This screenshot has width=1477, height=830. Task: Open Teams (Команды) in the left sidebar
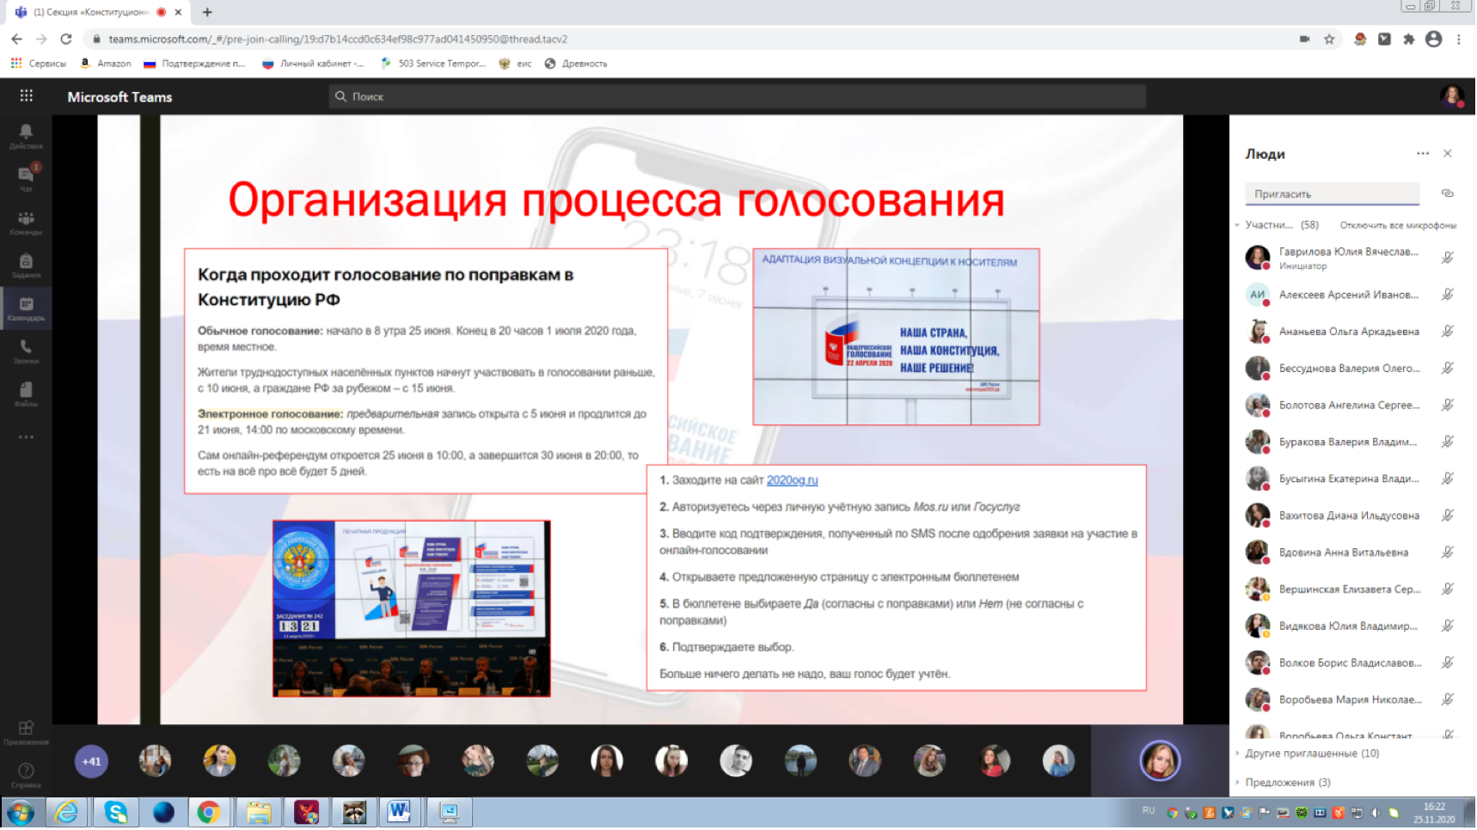pyautogui.click(x=26, y=222)
